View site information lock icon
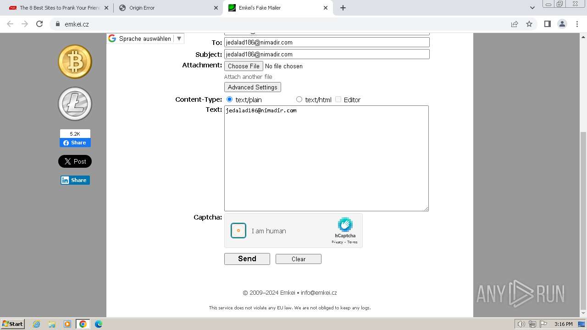Viewport: 587px width, 330px height. 58,24
